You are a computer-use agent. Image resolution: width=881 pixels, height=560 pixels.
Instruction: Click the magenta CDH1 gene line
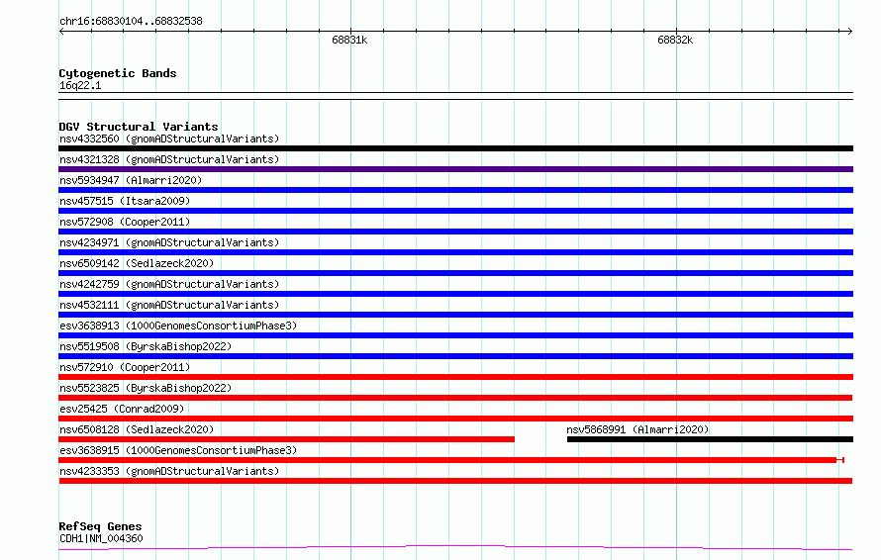[455, 548]
